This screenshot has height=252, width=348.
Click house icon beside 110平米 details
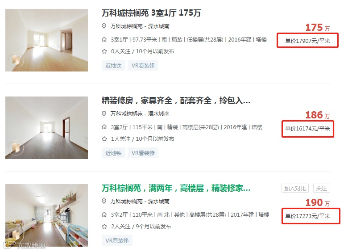[x=104, y=214]
